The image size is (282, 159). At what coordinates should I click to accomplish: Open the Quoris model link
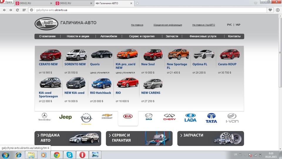tap(95, 64)
